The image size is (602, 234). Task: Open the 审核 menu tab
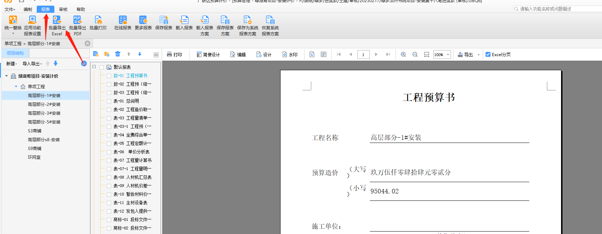[x=63, y=10]
